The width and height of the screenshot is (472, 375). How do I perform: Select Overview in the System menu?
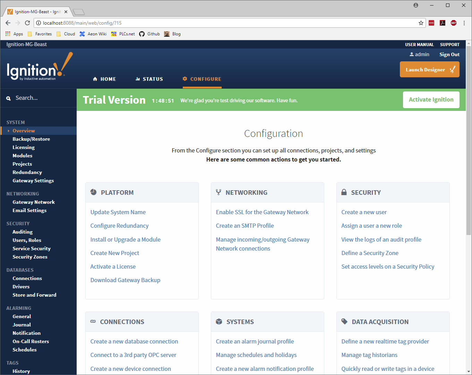24,131
